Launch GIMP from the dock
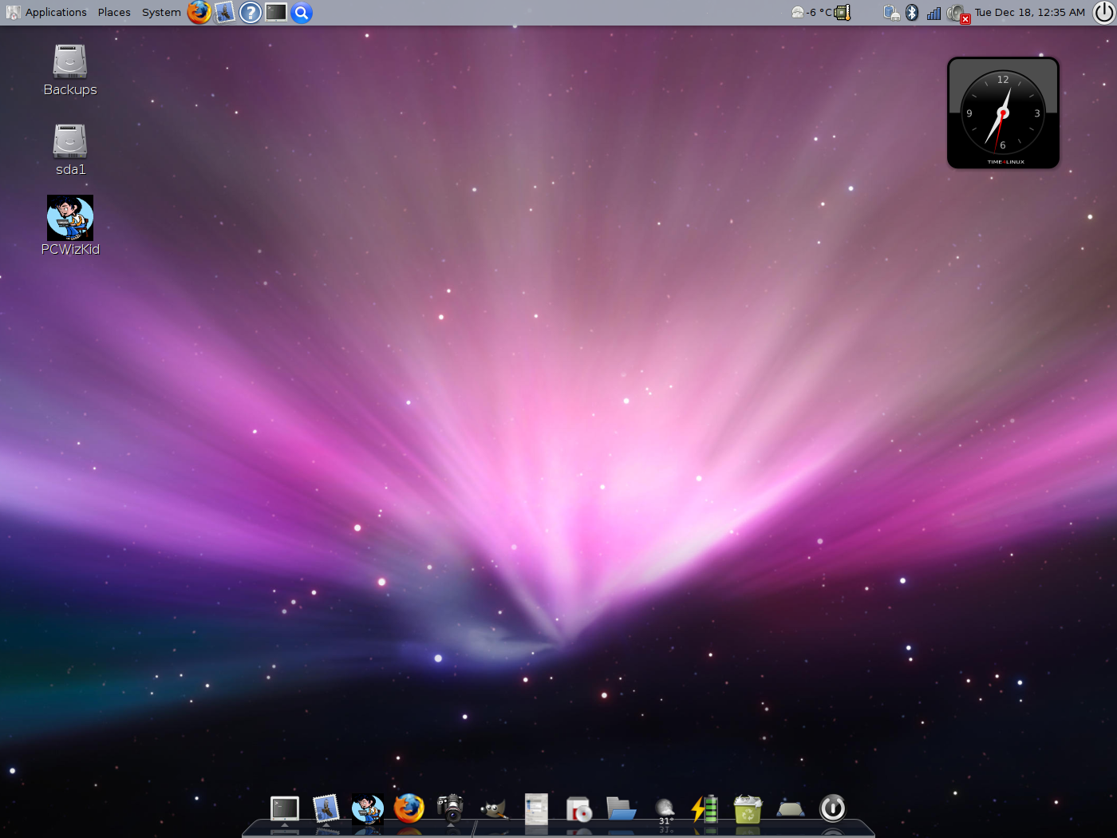The image size is (1117, 838). tap(494, 809)
